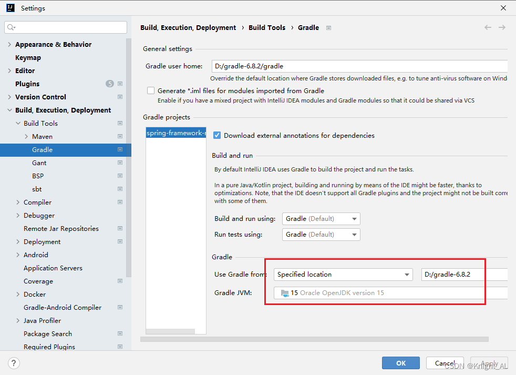Click the project-level icon beside Gradle-Android Compiler
Viewport: 516px width, 375px height.
pos(120,308)
